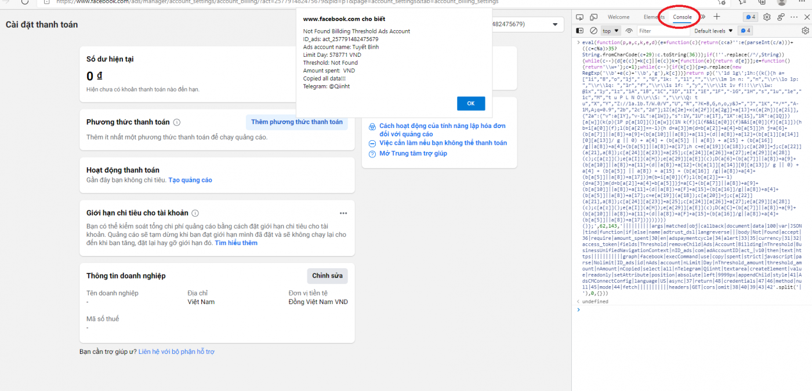Focus the console input prompt
This screenshot has height=391, width=812.
pos(693,310)
